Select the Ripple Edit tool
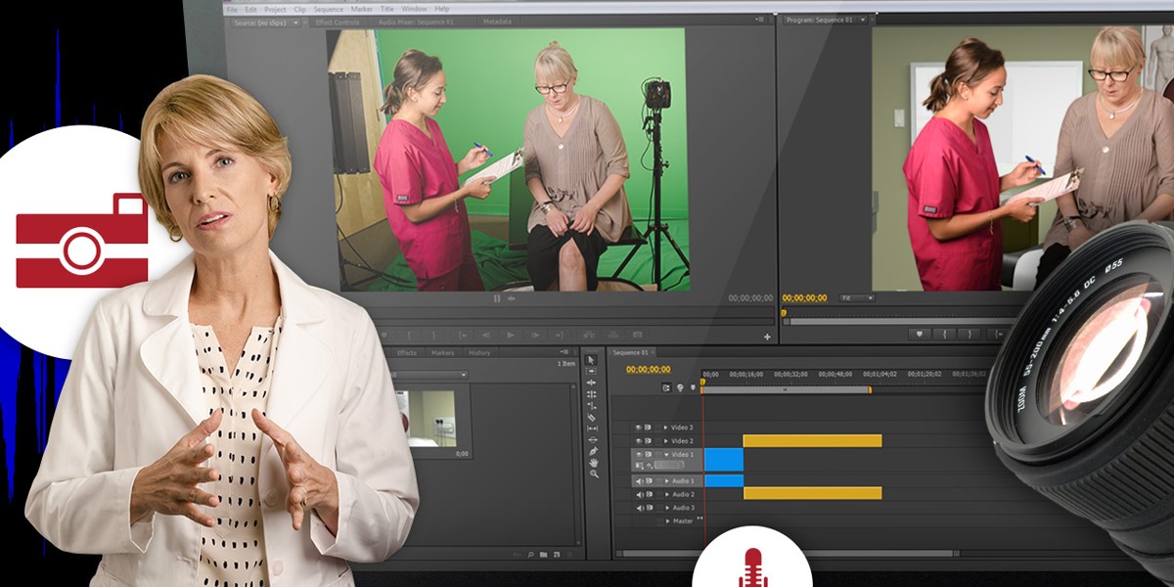 coord(592,383)
